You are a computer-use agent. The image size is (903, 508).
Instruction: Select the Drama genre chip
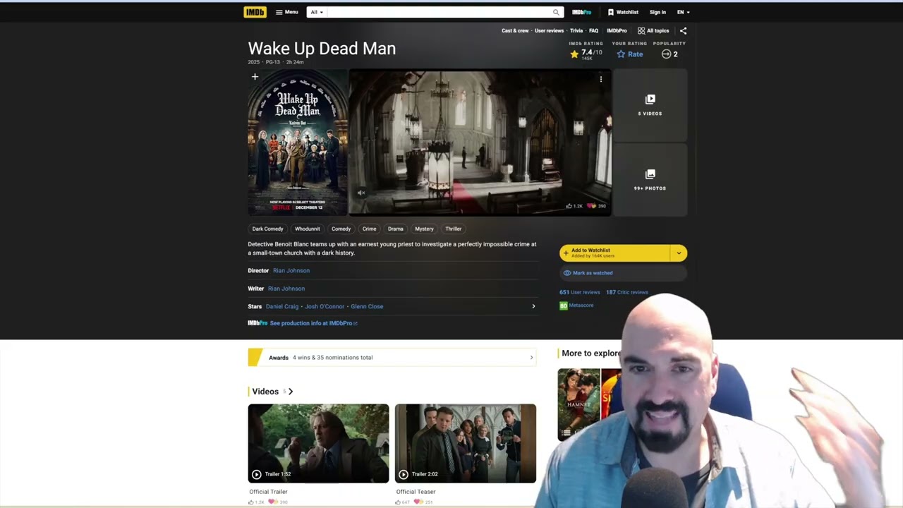[395, 229]
